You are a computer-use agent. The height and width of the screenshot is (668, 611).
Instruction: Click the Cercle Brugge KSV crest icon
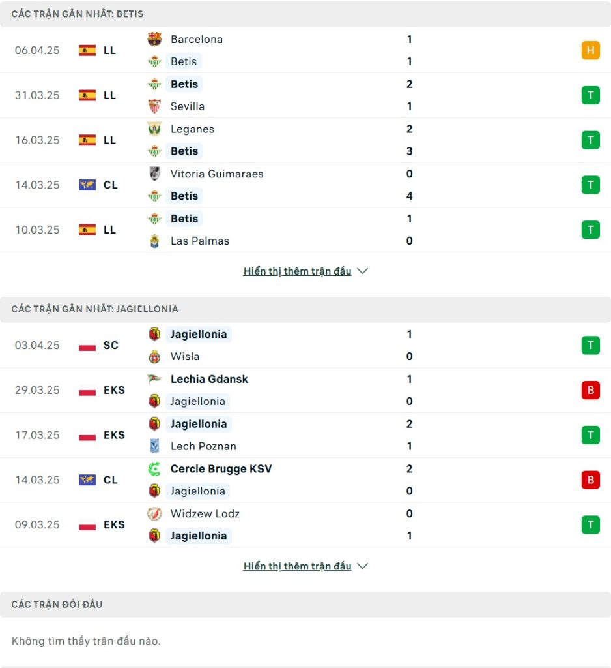click(x=154, y=468)
